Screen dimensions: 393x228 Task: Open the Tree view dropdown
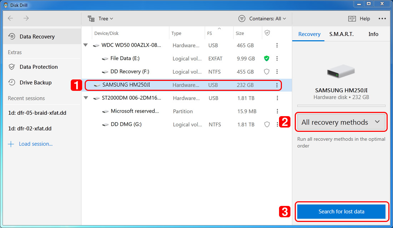pyautogui.click(x=100, y=19)
